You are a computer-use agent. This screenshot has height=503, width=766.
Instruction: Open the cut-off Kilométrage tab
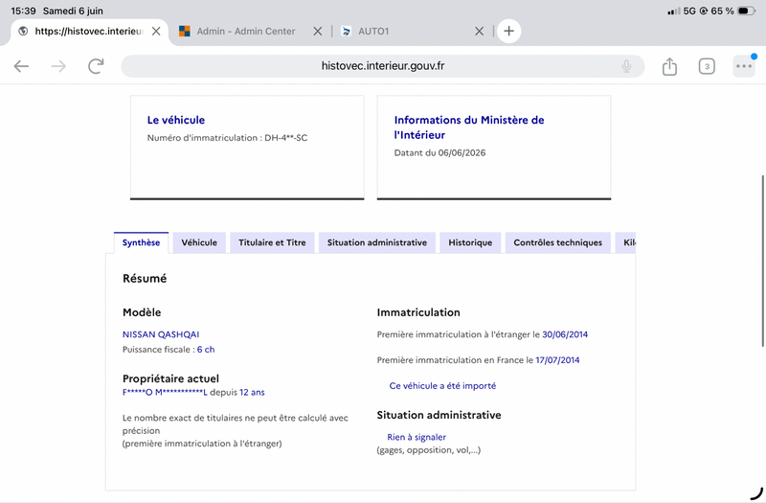pyautogui.click(x=626, y=242)
